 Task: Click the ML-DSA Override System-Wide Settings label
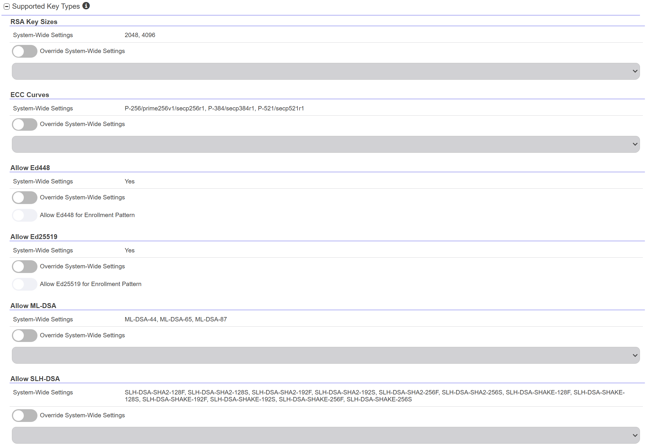pos(82,335)
